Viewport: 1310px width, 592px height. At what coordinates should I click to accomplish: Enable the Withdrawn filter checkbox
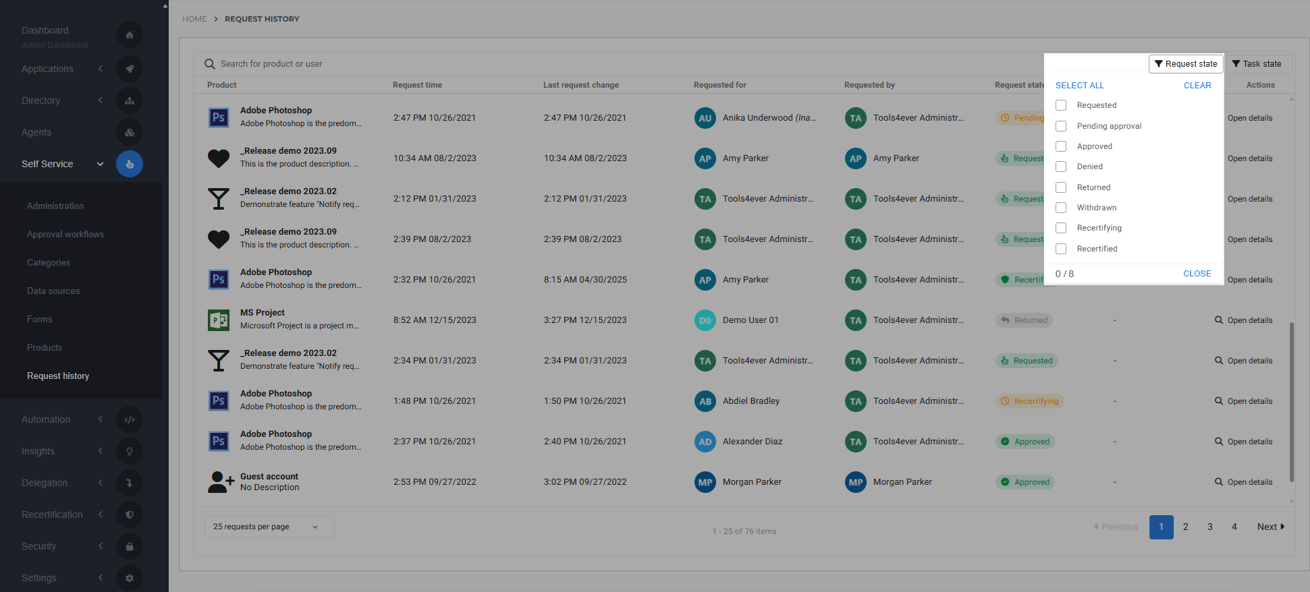[x=1061, y=208]
